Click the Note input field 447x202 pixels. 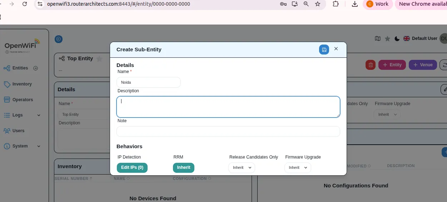pyautogui.click(x=228, y=131)
